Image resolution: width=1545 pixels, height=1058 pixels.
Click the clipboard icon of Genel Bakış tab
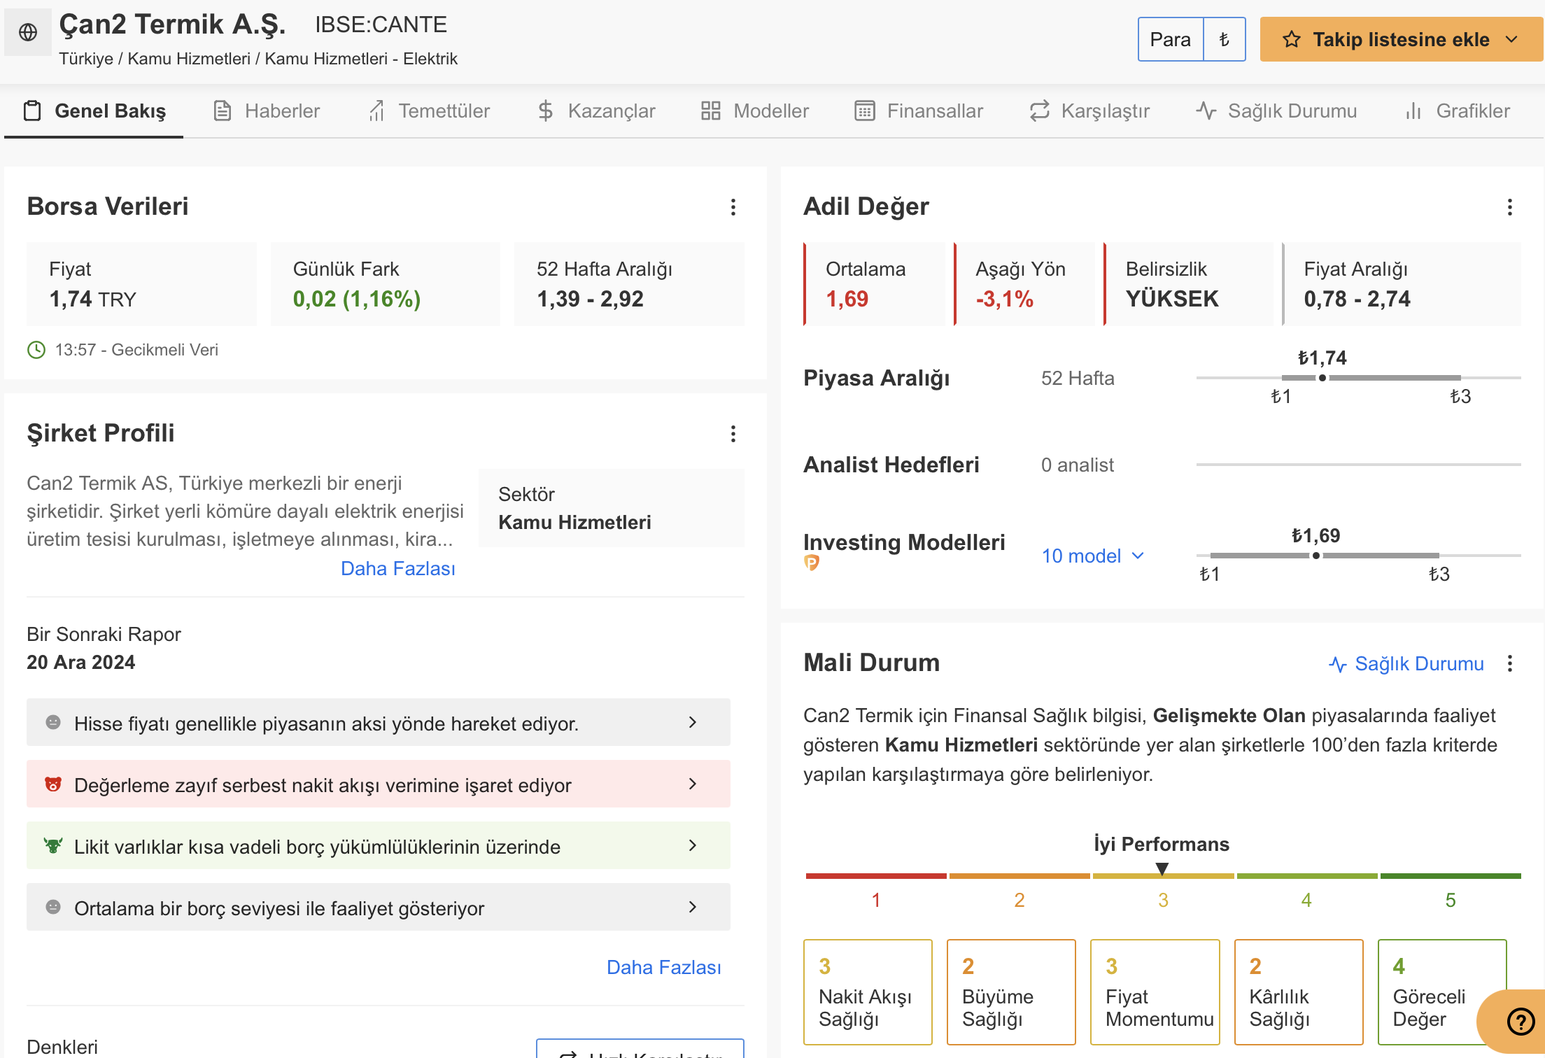click(32, 111)
